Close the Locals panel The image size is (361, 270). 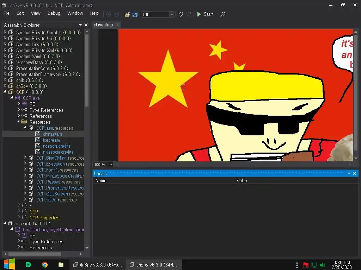coord(355,173)
